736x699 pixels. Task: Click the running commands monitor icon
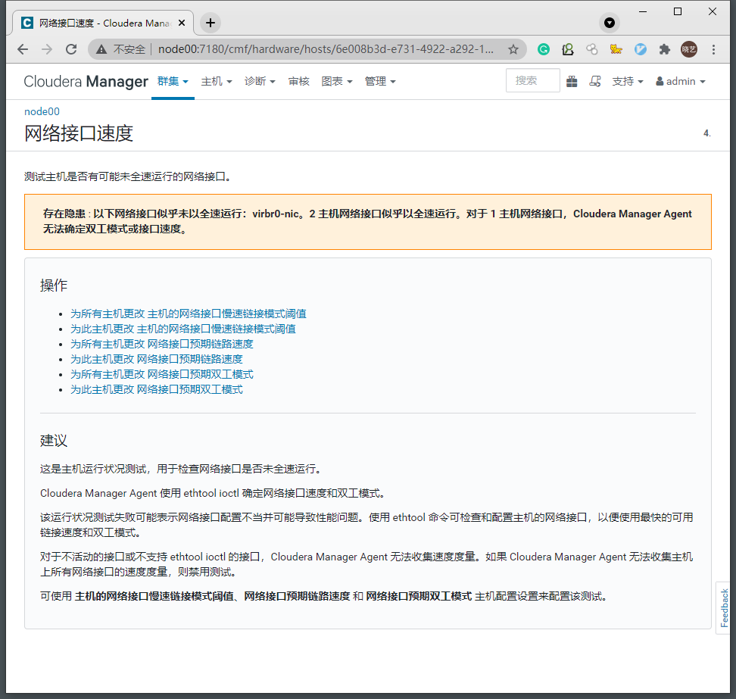pos(595,82)
